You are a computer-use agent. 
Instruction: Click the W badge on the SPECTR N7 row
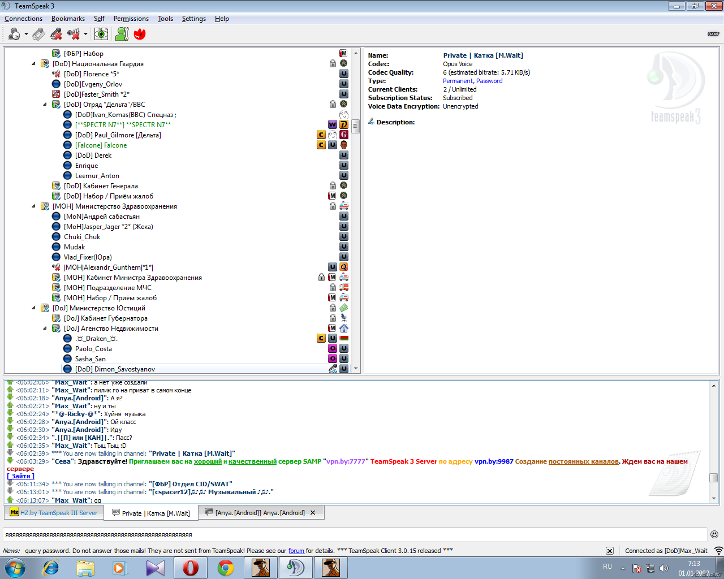click(x=333, y=124)
